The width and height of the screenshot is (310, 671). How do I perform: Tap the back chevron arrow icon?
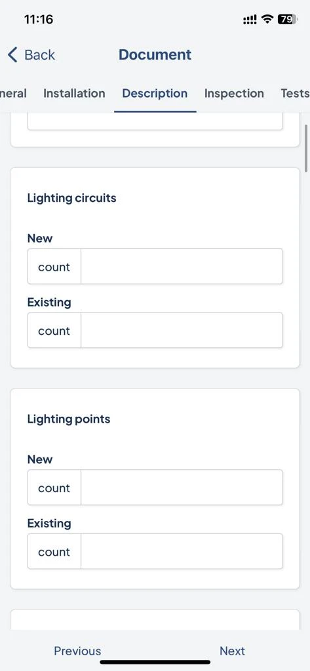[x=13, y=55]
